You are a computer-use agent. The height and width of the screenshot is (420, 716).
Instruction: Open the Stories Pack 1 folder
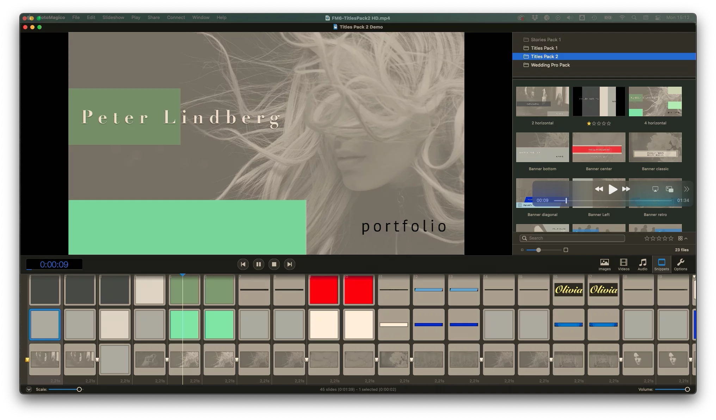(545, 39)
